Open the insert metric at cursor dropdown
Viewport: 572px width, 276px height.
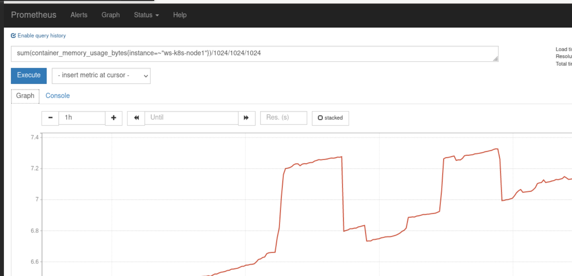101,76
